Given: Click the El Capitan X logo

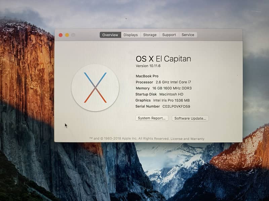Looking at the screenshot, I should 95,88.
